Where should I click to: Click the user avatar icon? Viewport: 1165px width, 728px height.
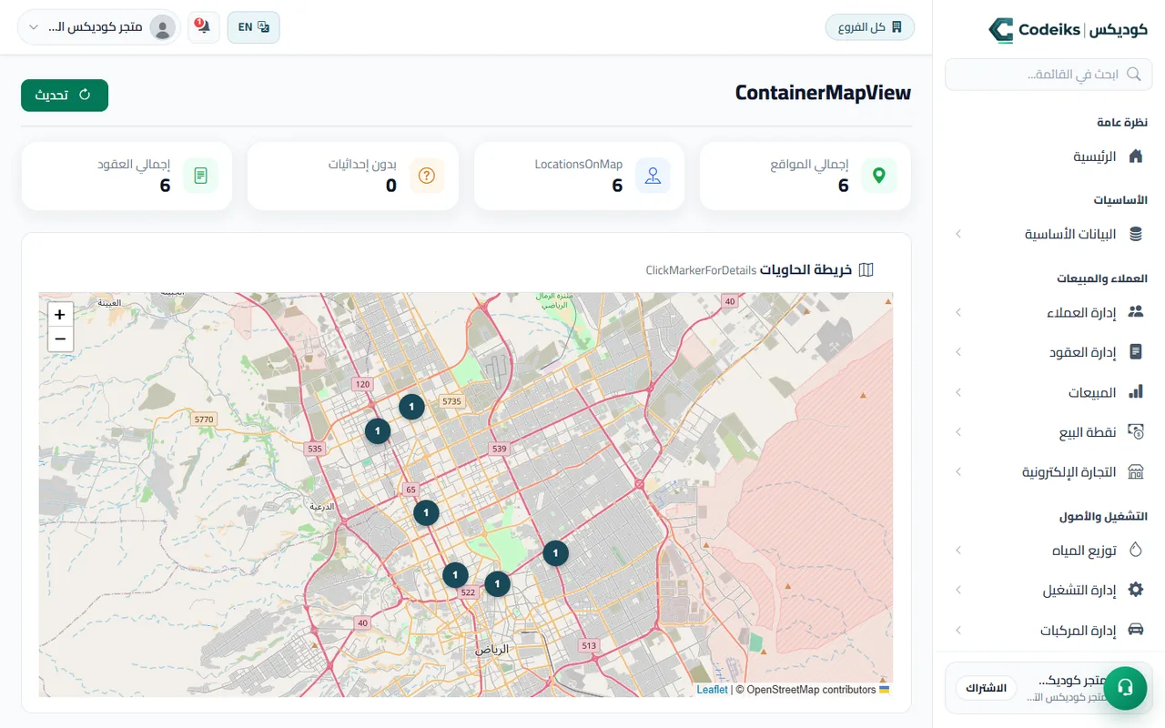(x=163, y=27)
